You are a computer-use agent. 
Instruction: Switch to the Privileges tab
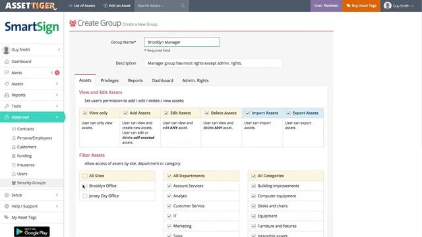(x=109, y=80)
